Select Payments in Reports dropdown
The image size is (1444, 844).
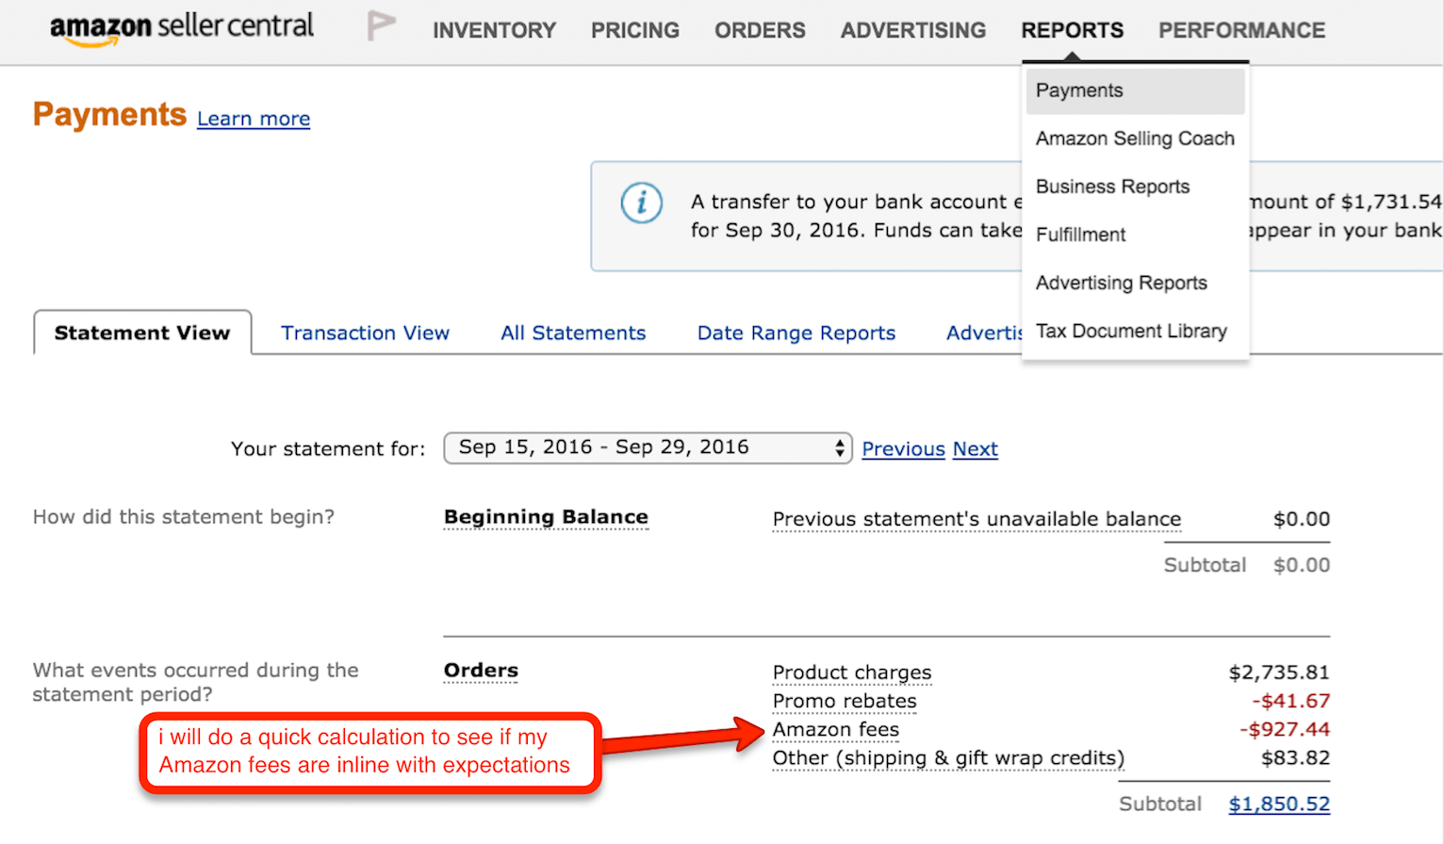point(1079,90)
